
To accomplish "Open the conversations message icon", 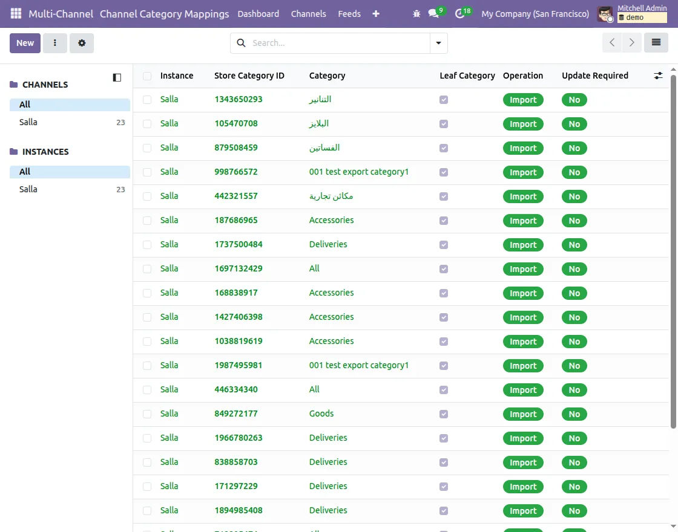I will coord(433,13).
